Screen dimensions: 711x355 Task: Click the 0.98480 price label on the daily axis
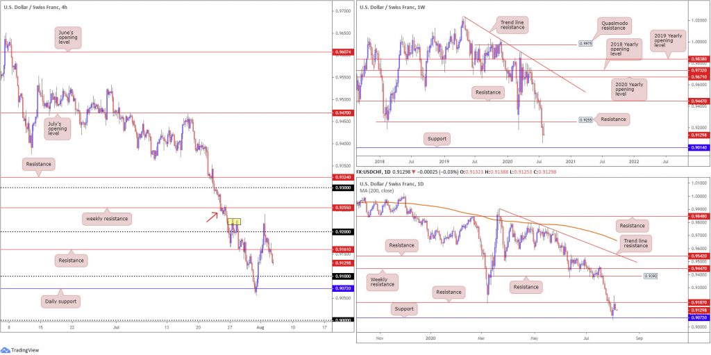[x=700, y=217]
